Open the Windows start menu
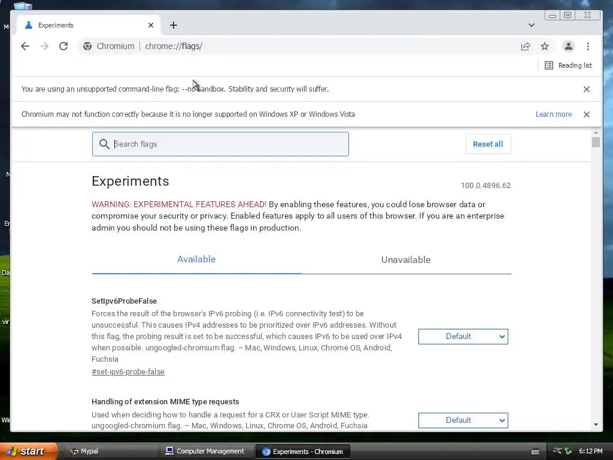The image size is (613, 460). (29, 451)
